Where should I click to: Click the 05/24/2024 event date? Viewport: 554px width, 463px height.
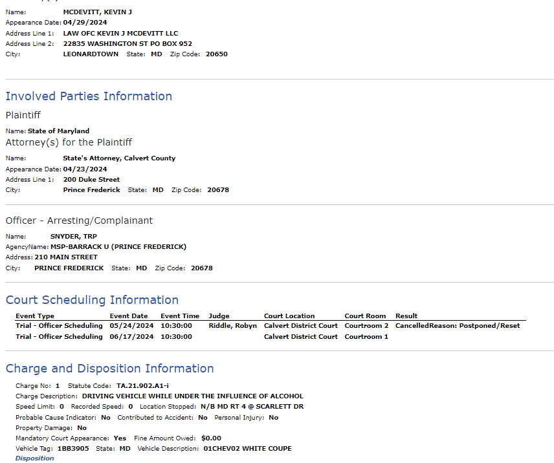click(x=131, y=326)
